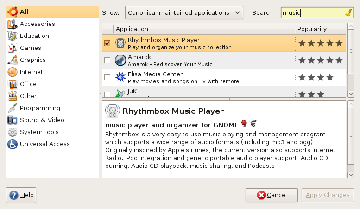Click application list scrollbar up arrow

[x=351, y=26]
